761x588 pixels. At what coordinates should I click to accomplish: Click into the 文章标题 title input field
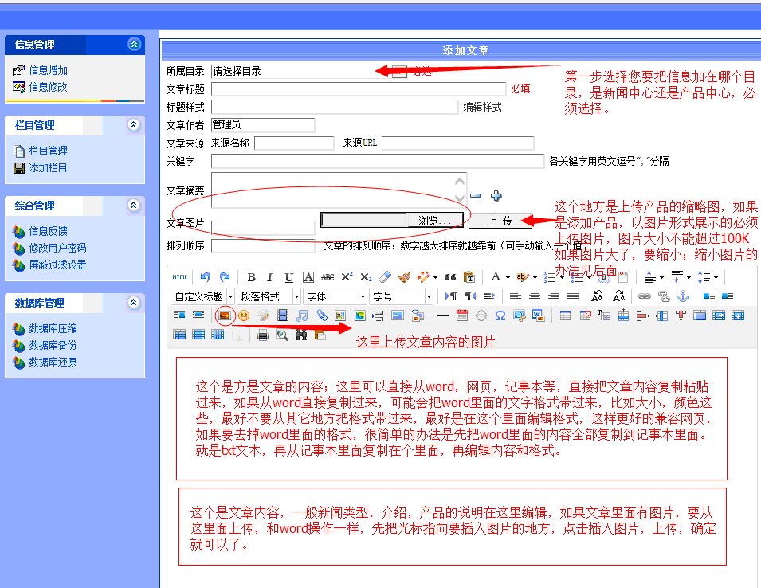[359, 89]
